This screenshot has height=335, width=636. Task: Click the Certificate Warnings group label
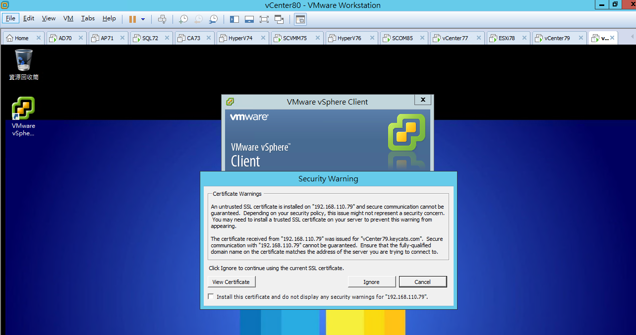click(237, 194)
